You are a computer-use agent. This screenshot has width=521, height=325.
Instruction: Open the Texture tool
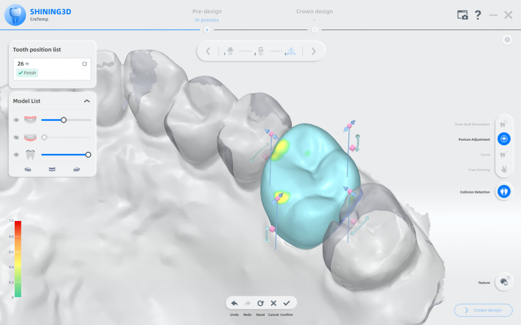(x=504, y=282)
